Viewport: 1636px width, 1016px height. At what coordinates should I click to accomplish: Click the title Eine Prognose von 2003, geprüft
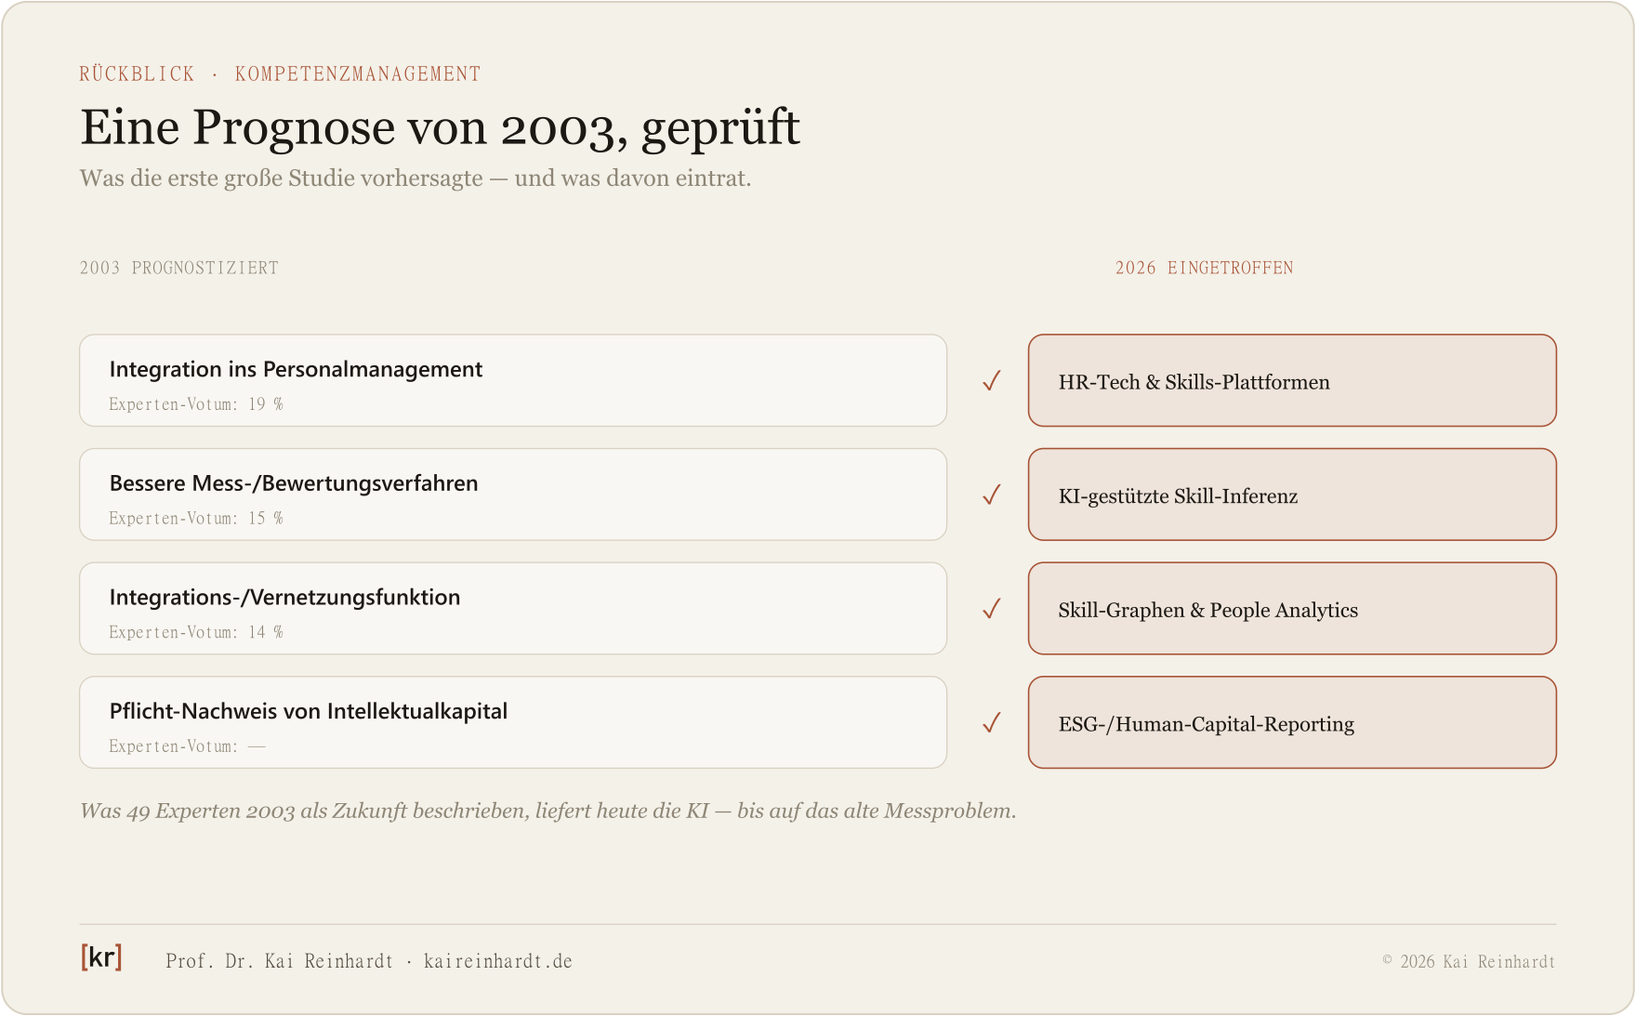pos(440,127)
